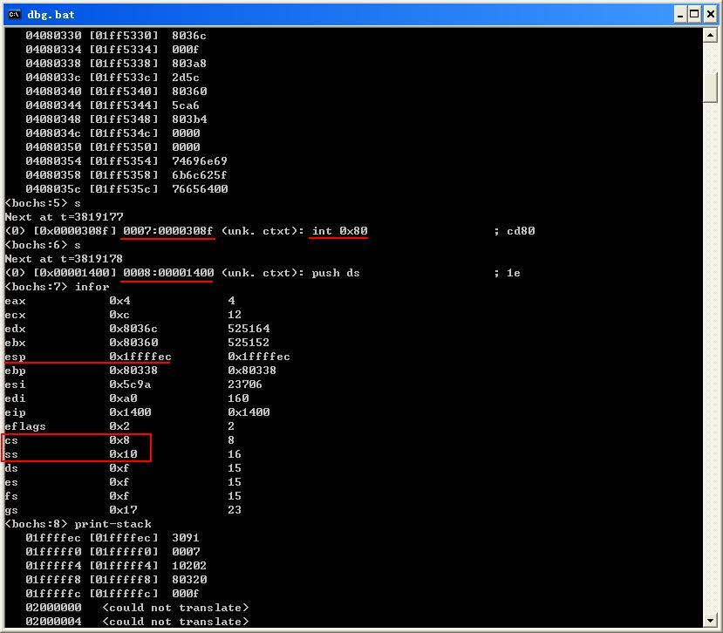The height and width of the screenshot is (633, 723).
Task: Click the eip register name
Action: tap(15, 412)
